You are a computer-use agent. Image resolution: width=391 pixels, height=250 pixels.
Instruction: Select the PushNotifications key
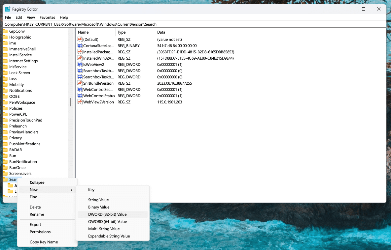coord(25,144)
